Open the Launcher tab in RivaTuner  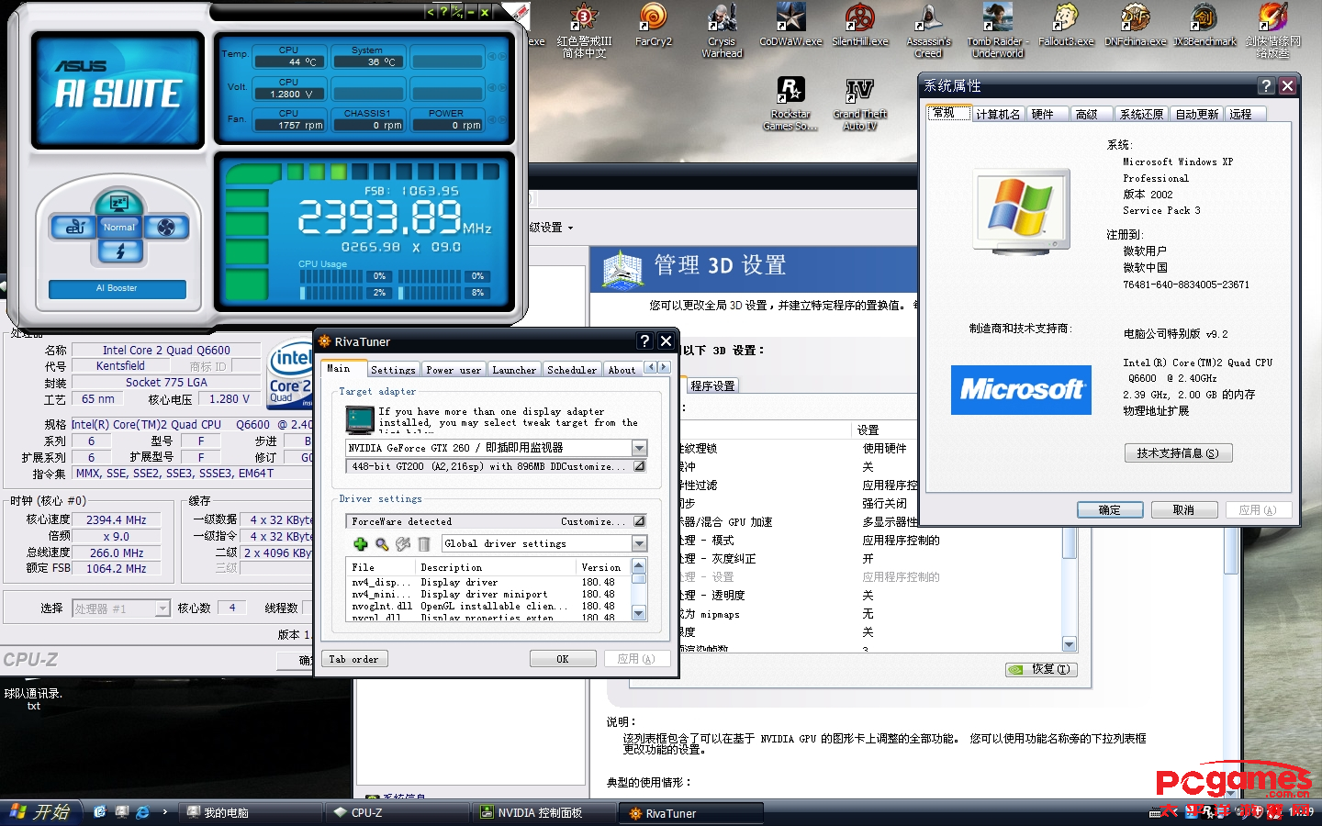click(514, 370)
